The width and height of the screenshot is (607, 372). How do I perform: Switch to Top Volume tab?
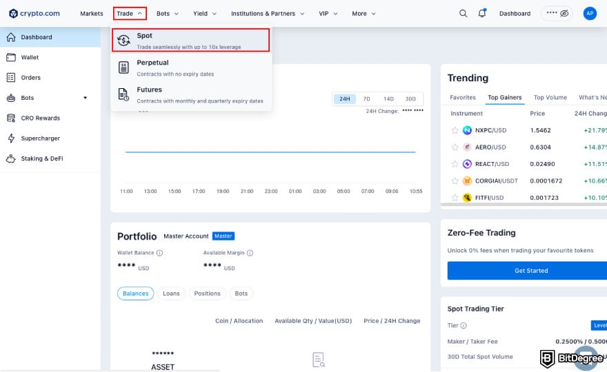[x=550, y=97]
